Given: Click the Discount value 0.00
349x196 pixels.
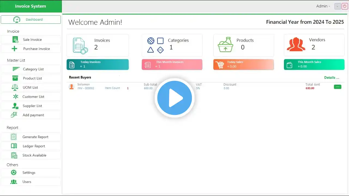Looking at the screenshot, I should [226, 88].
